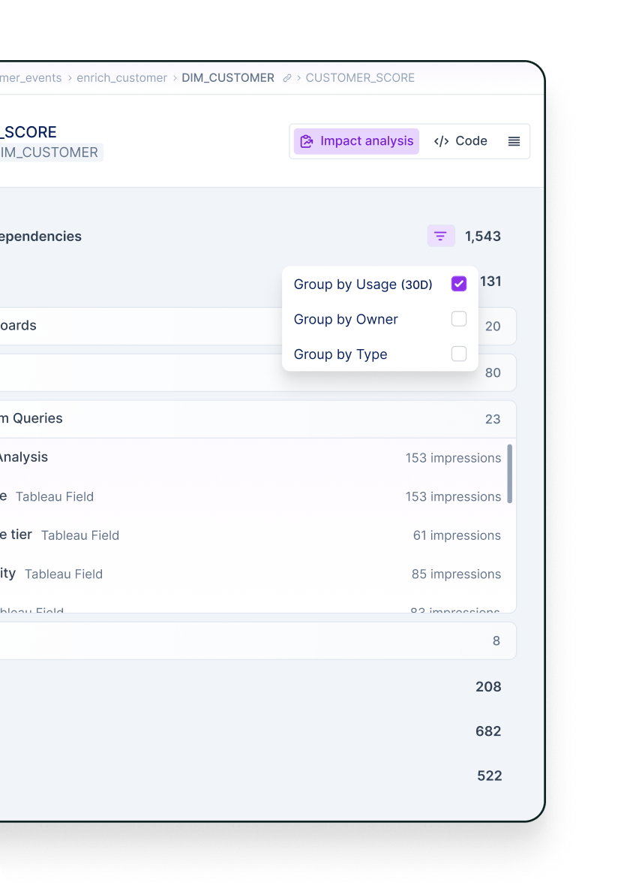621x883 pixels.
Task: Click the hamburger menu icon beside Code
Action: pos(514,141)
